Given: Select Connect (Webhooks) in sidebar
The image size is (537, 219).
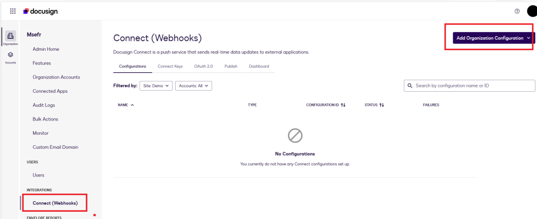Looking at the screenshot, I should [x=55, y=203].
